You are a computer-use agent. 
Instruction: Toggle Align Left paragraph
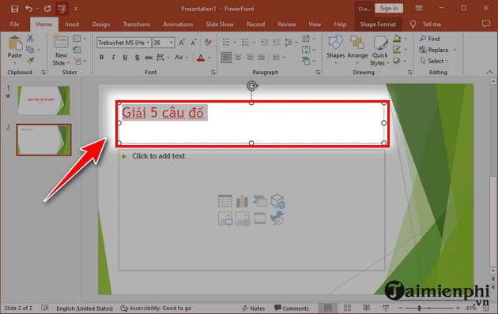pyautogui.click(x=226, y=58)
